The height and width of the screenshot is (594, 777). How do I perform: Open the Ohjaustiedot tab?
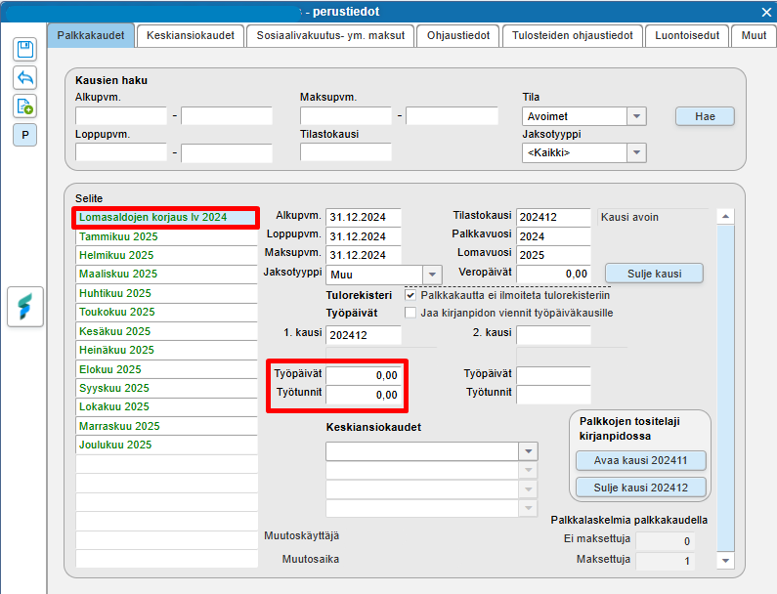[458, 36]
